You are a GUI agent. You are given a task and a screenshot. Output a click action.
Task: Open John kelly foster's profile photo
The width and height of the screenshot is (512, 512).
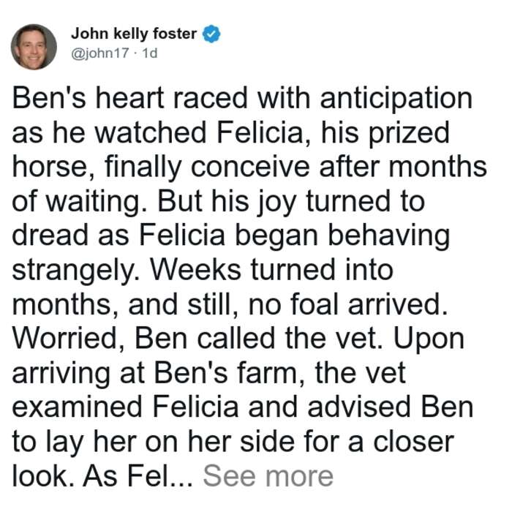click(34, 47)
